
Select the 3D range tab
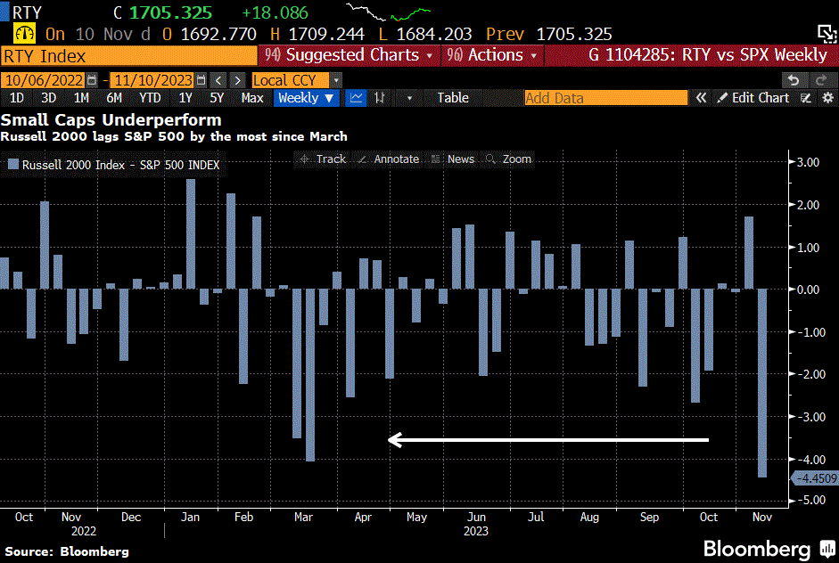click(x=49, y=98)
